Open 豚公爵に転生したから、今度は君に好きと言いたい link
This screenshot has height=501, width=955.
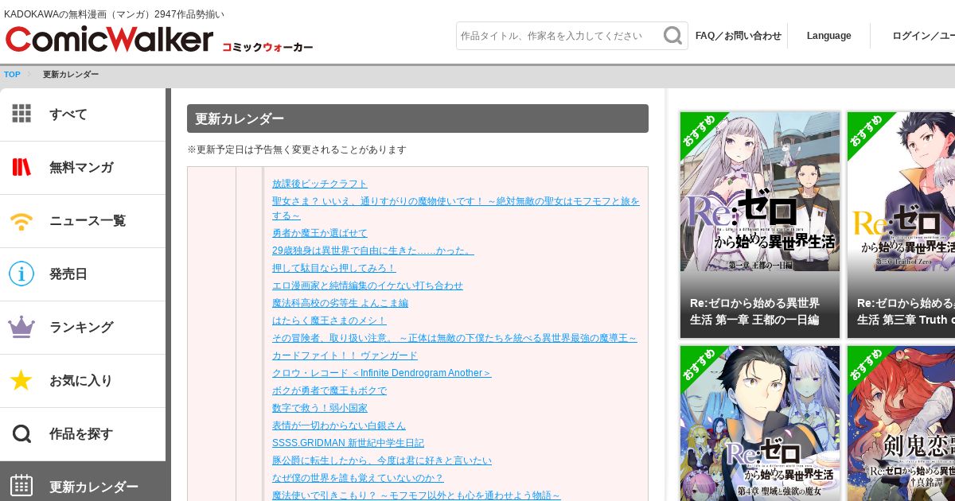[x=382, y=460]
